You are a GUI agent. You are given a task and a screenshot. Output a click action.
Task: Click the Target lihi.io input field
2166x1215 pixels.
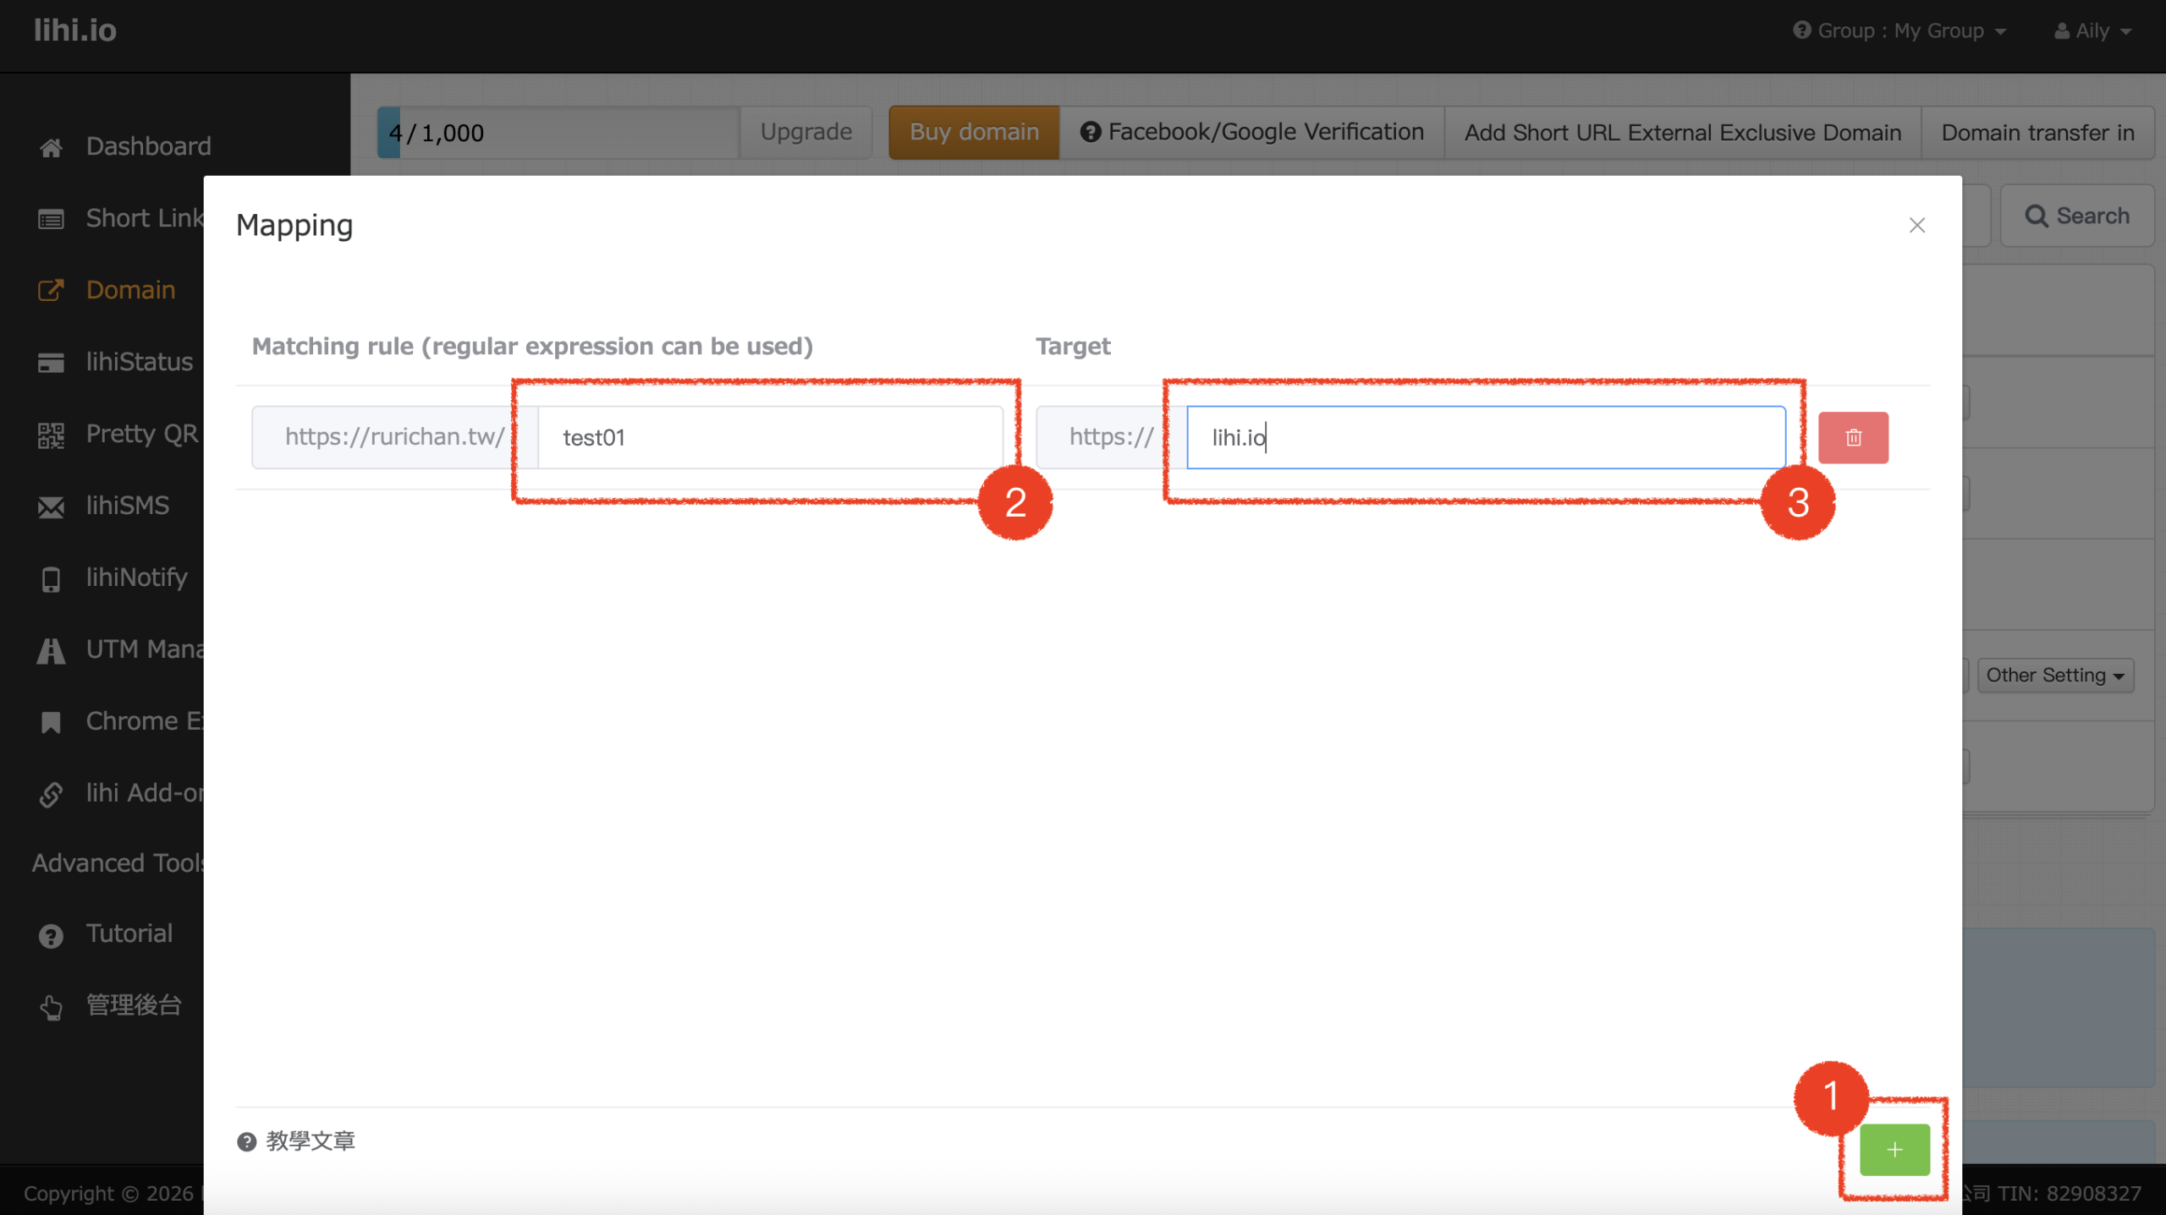tap(1485, 437)
